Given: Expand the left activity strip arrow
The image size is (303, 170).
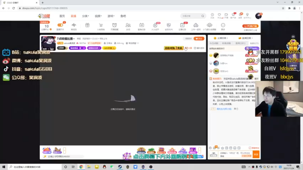Looking at the screenshot, I should click(x=64, y=150).
